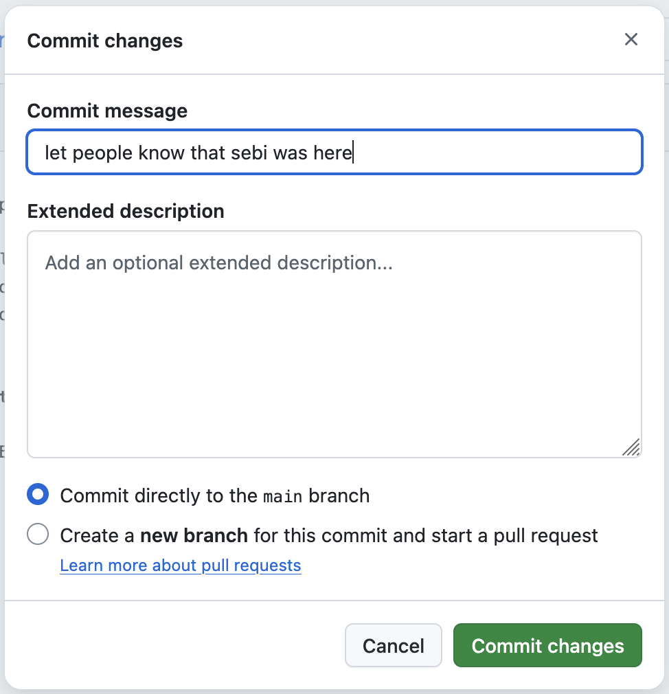Place cursor in the commit message field
This screenshot has height=694, width=669.
334,152
